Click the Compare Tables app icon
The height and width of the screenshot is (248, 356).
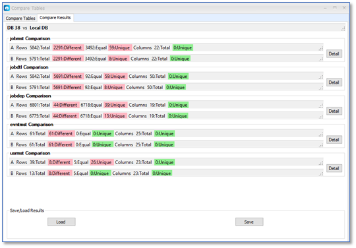click(7, 8)
